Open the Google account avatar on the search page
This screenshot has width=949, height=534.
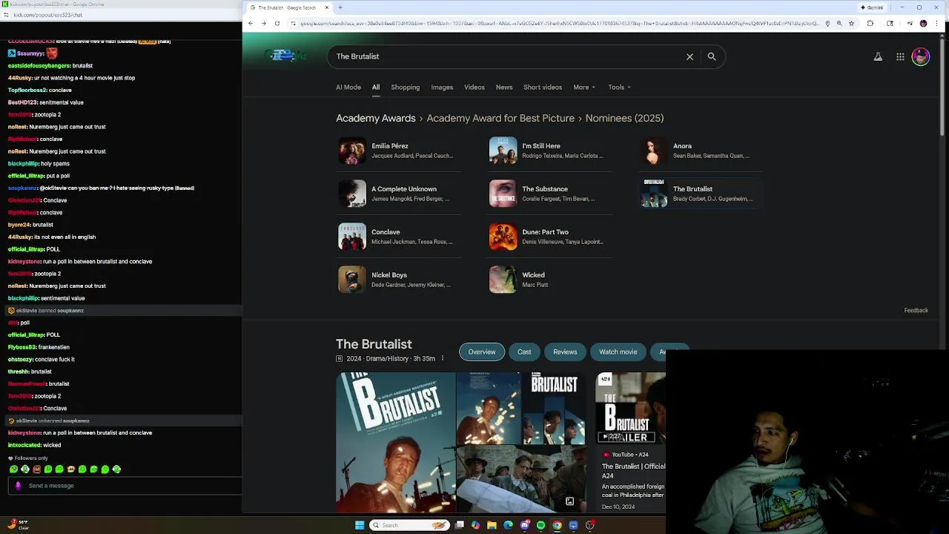921,56
